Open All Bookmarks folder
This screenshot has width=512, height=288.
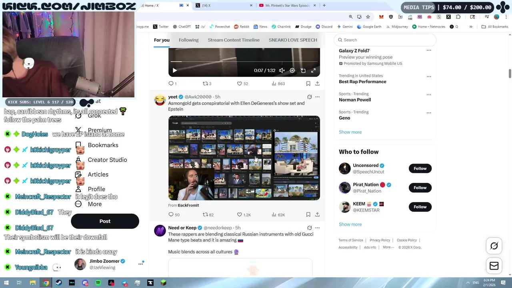[x=495, y=27]
